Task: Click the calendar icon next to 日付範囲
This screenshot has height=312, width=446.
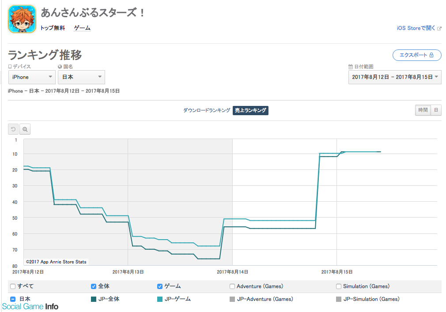Action: click(x=351, y=67)
